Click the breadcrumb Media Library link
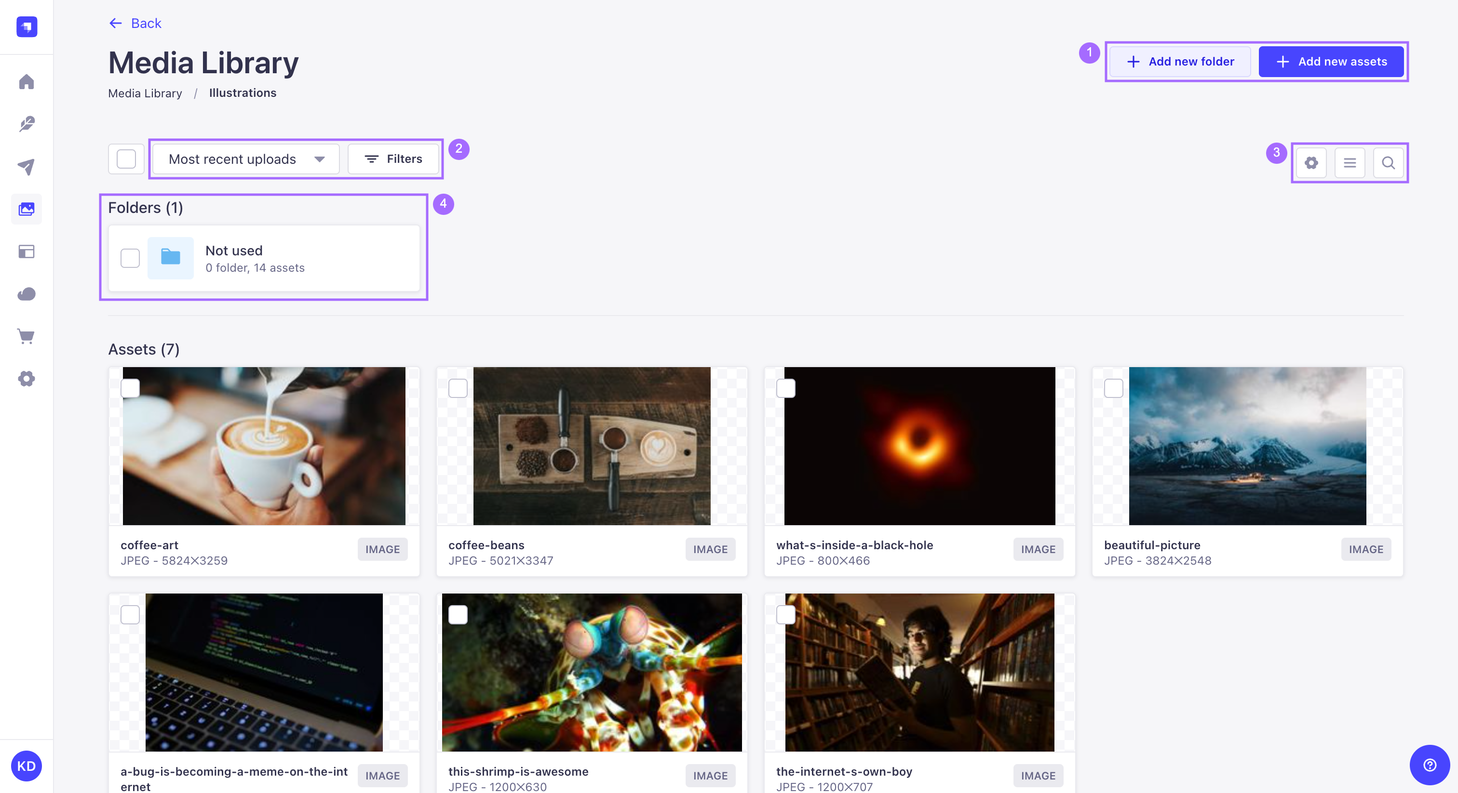Image resolution: width=1458 pixels, height=793 pixels. coord(145,93)
